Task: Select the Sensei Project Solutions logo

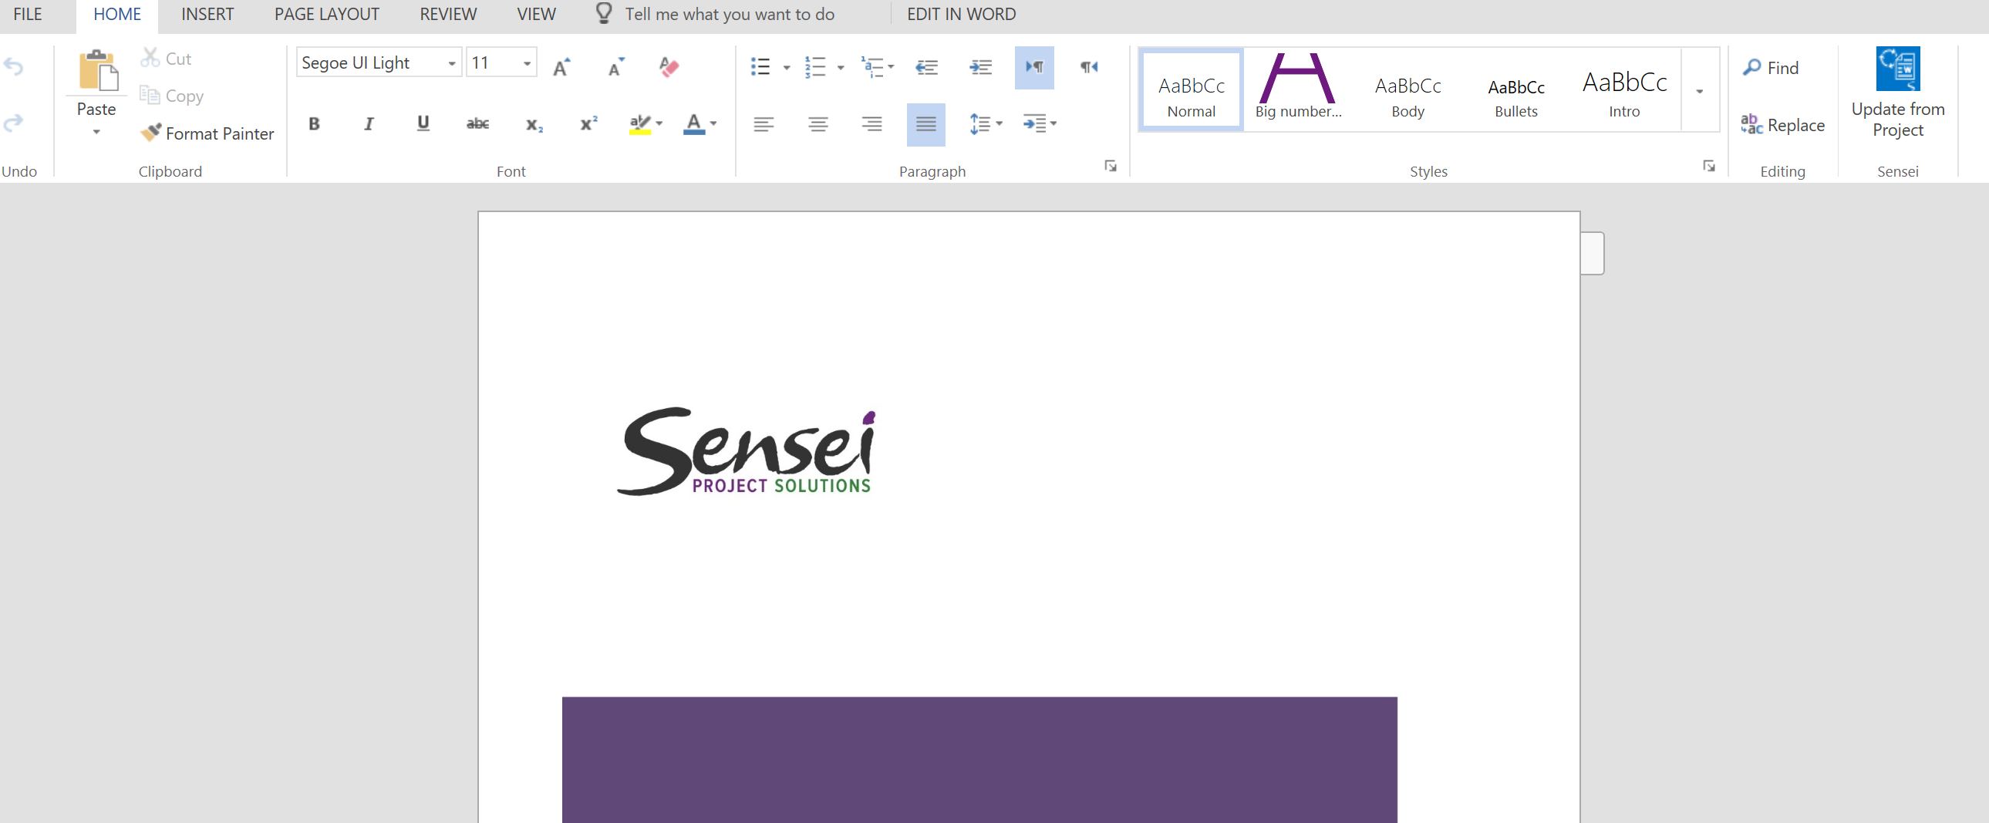Action: [747, 452]
